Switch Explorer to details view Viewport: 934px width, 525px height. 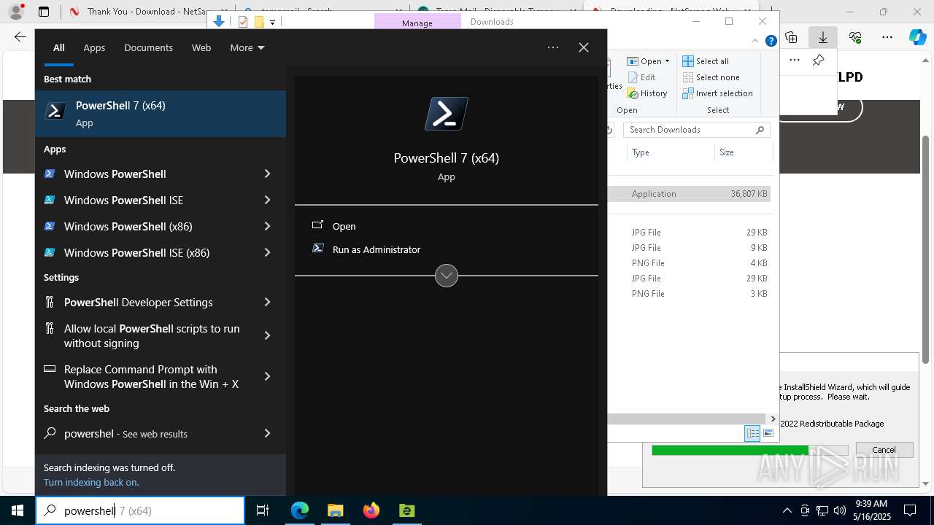[x=752, y=433]
